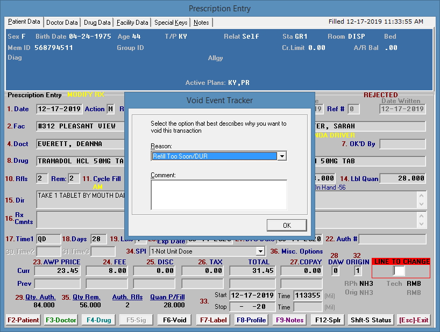This screenshot has height=332, width=440.
Task: Go to the Special Keys tab
Action: point(171,23)
